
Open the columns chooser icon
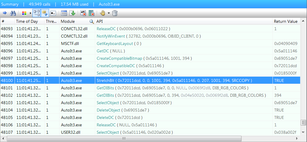pyautogui.click(x=64, y=13)
